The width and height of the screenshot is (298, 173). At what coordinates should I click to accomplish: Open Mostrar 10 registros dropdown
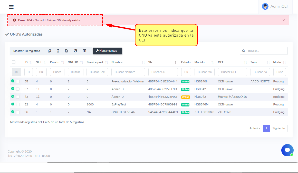pos(27,51)
